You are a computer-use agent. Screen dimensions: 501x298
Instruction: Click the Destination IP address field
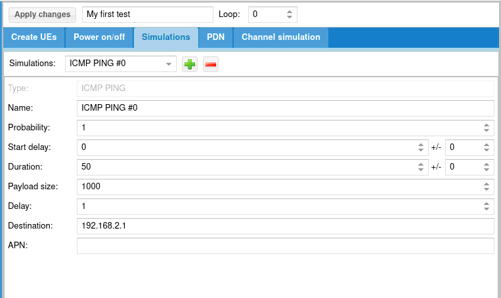[x=285, y=226]
